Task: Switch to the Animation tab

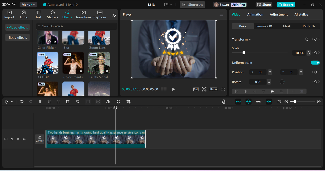Action: click(x=255, y=14)
